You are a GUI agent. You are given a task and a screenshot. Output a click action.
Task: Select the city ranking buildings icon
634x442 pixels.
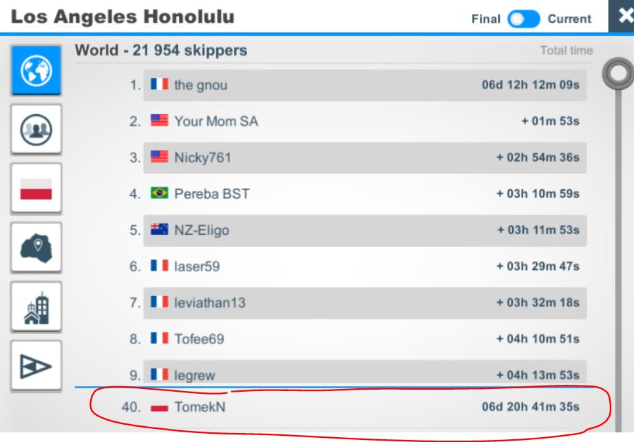36,307
